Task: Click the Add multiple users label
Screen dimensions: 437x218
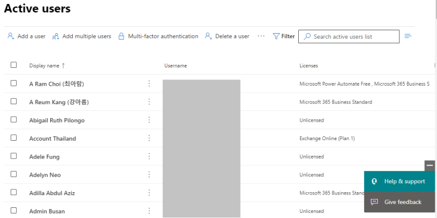Action: point(87,36)
